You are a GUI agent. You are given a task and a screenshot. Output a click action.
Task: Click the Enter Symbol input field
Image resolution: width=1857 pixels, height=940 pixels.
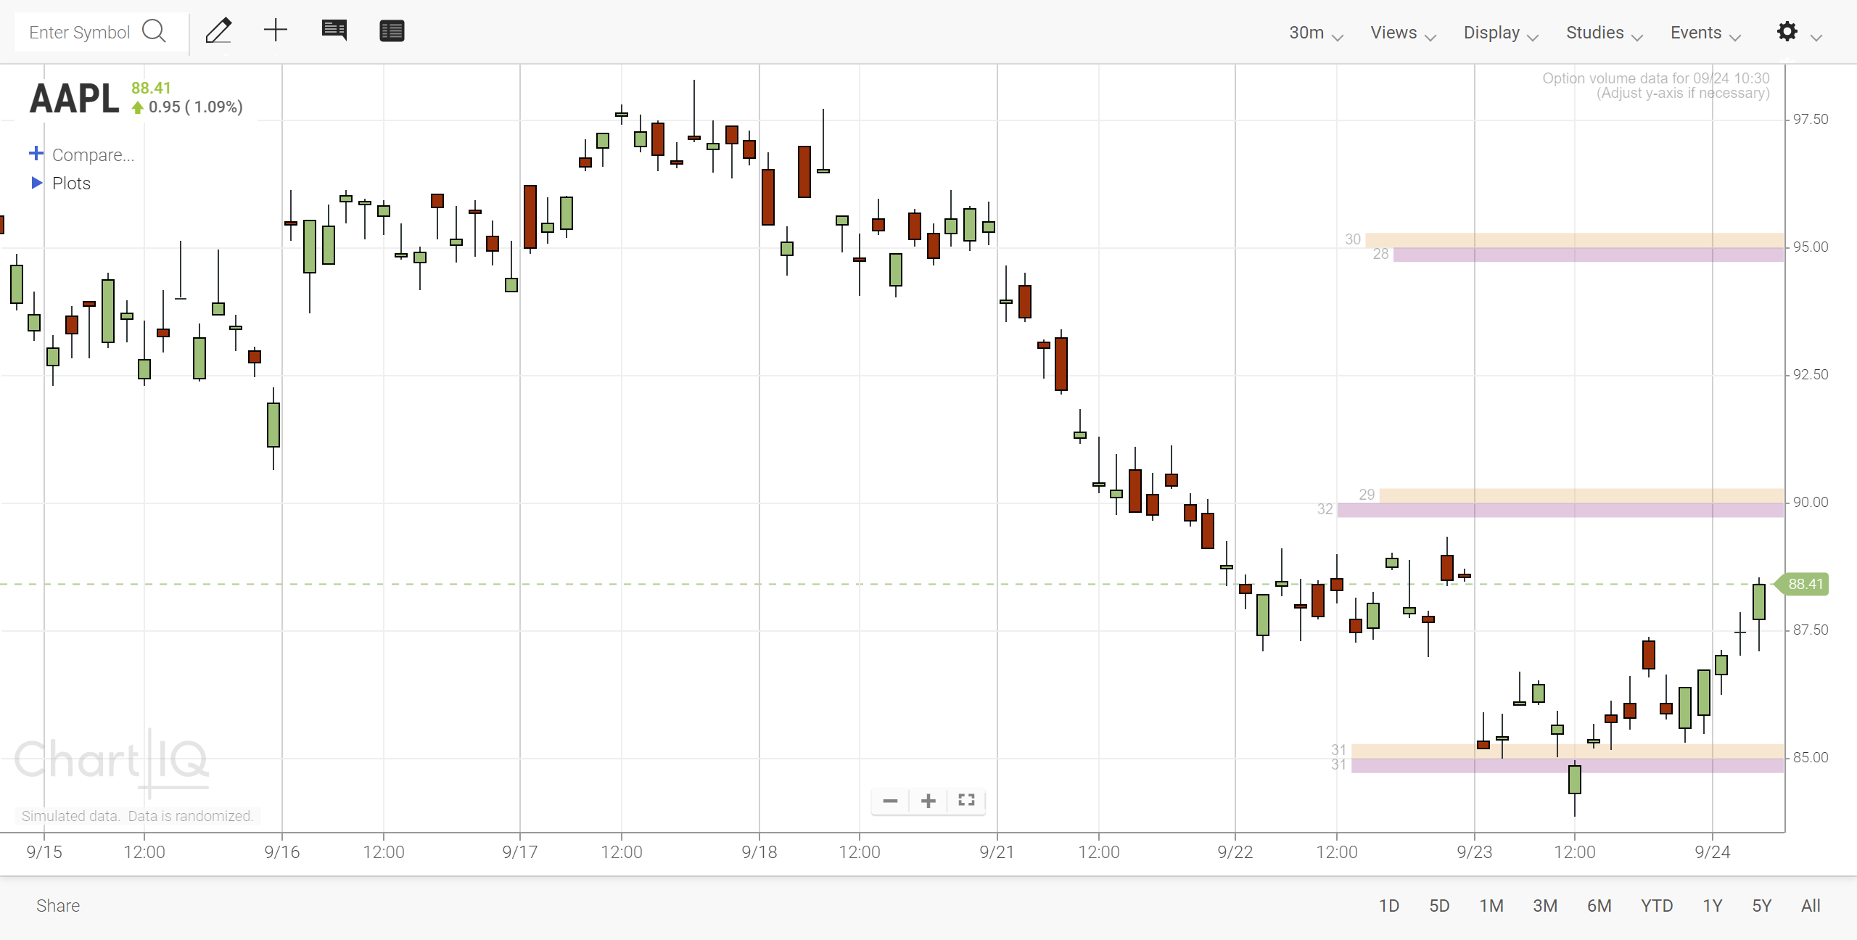[80, 32]
